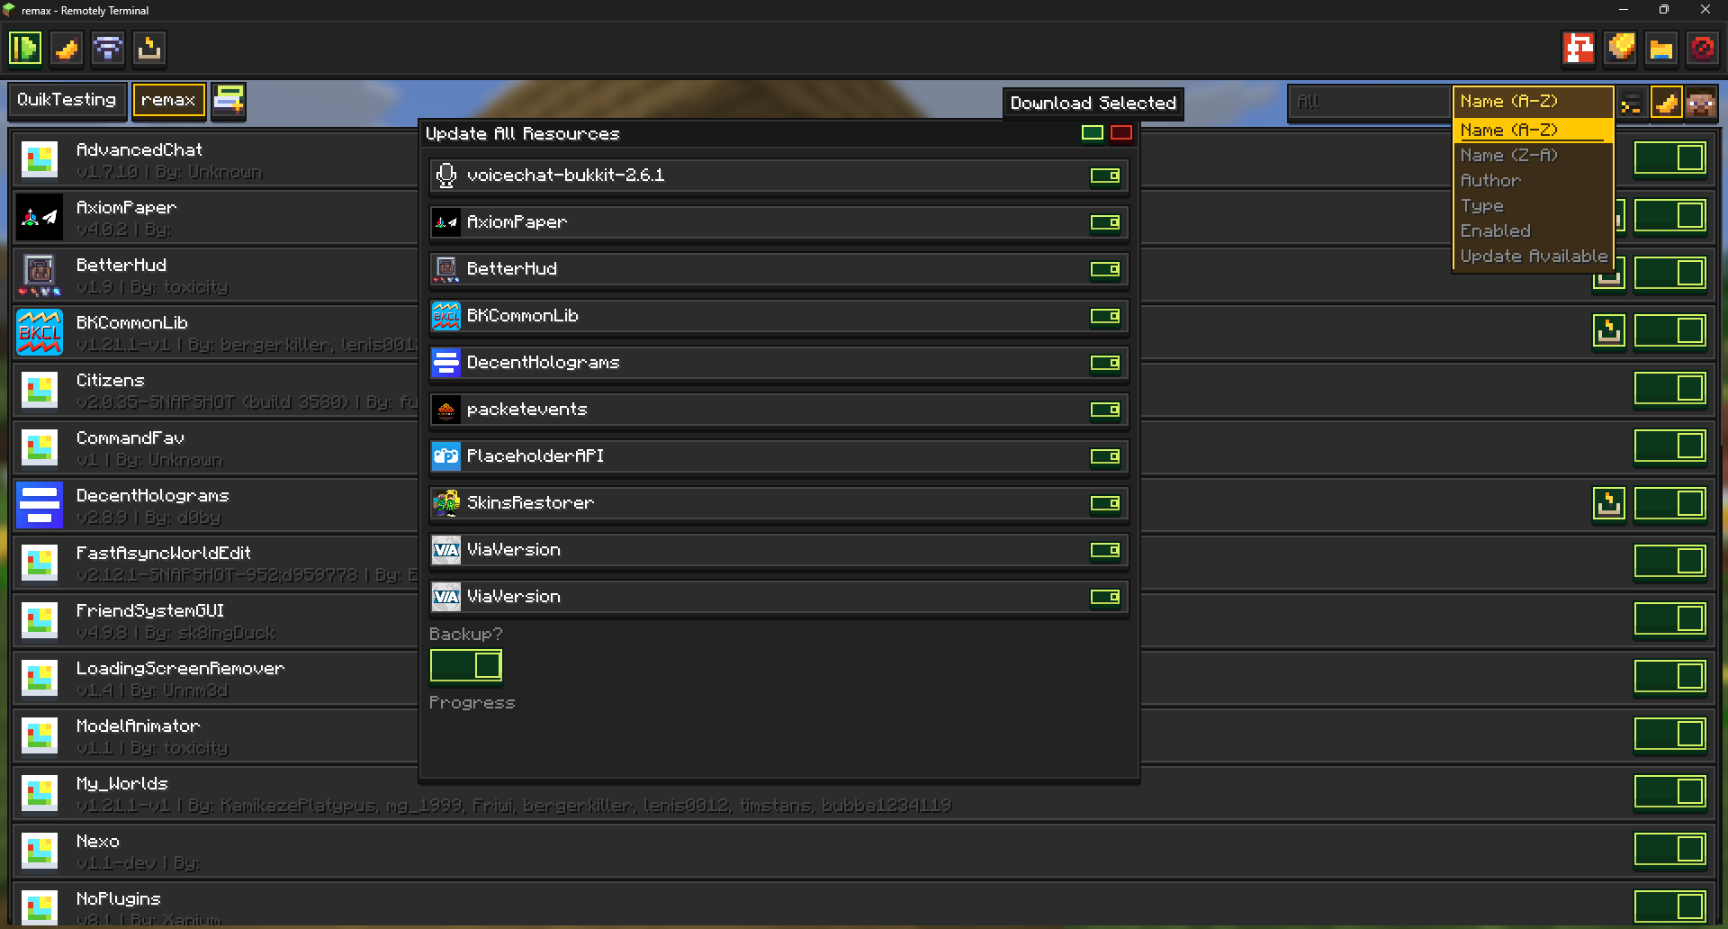The image size is (1728, 929).
Task: Select the banana filter icon near sort
Action: coord(1666,104)
